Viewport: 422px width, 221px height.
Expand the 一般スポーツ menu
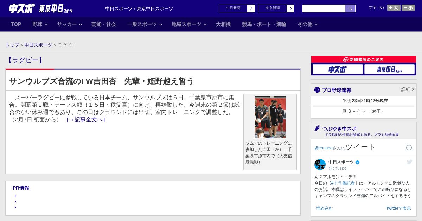coord(145,24)
